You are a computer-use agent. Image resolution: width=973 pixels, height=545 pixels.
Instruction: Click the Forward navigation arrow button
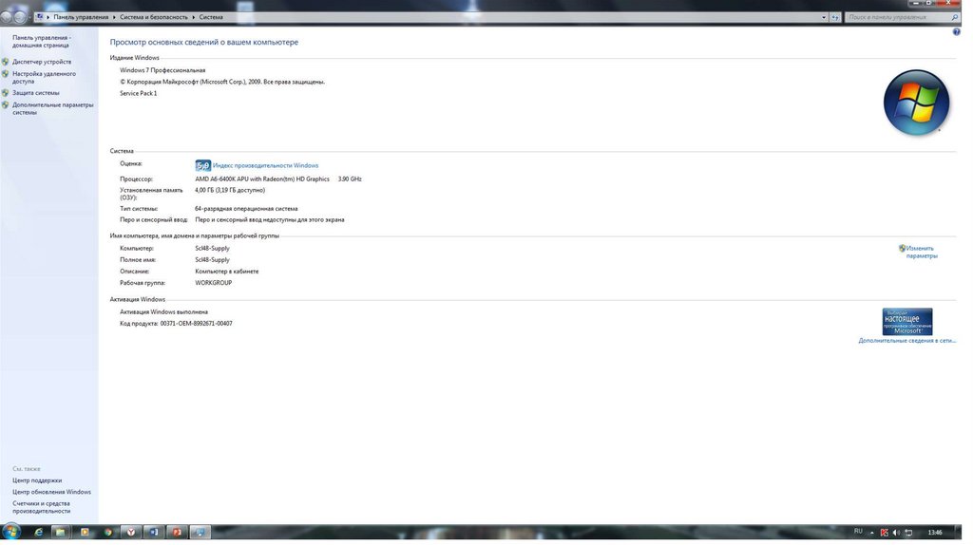(19, 17)
